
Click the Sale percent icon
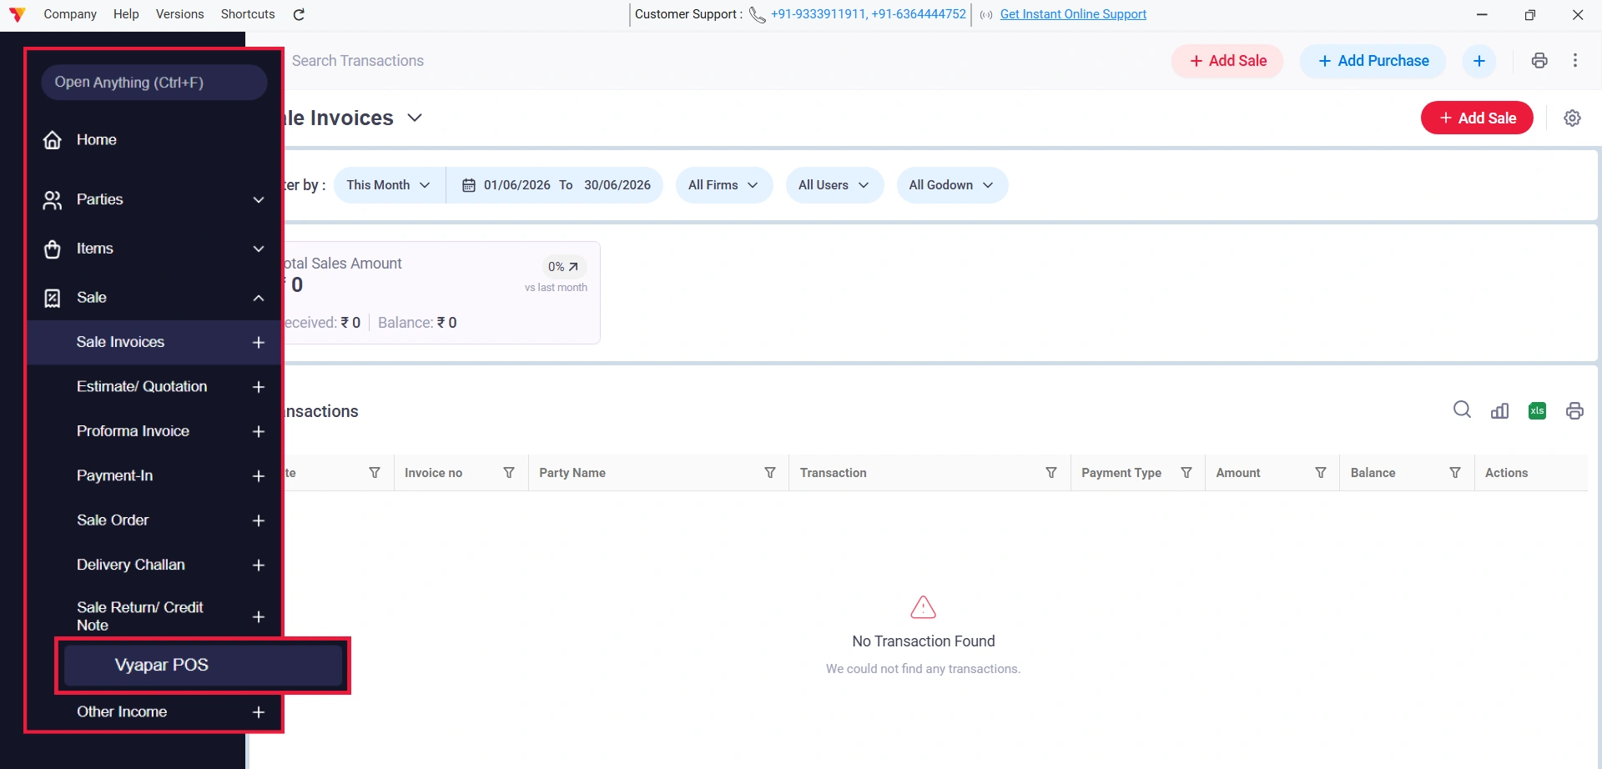pyautogui.click(x=53, y=299)
